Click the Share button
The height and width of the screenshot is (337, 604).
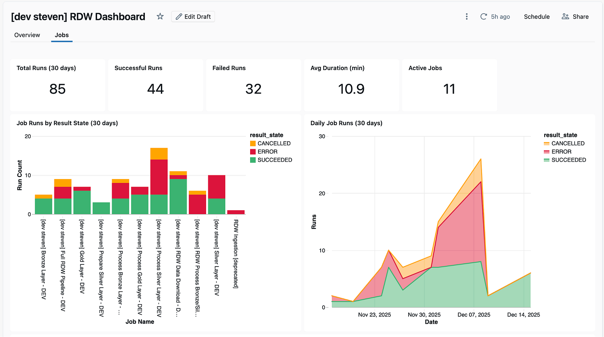pyautogui.click(x=575, y=17)
